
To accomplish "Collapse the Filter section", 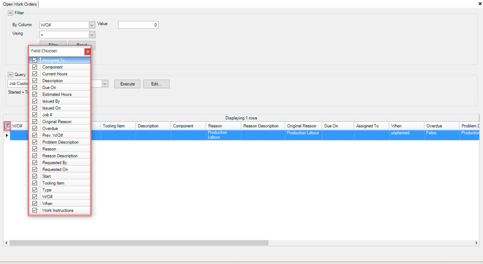I will (x=11, y=13).
